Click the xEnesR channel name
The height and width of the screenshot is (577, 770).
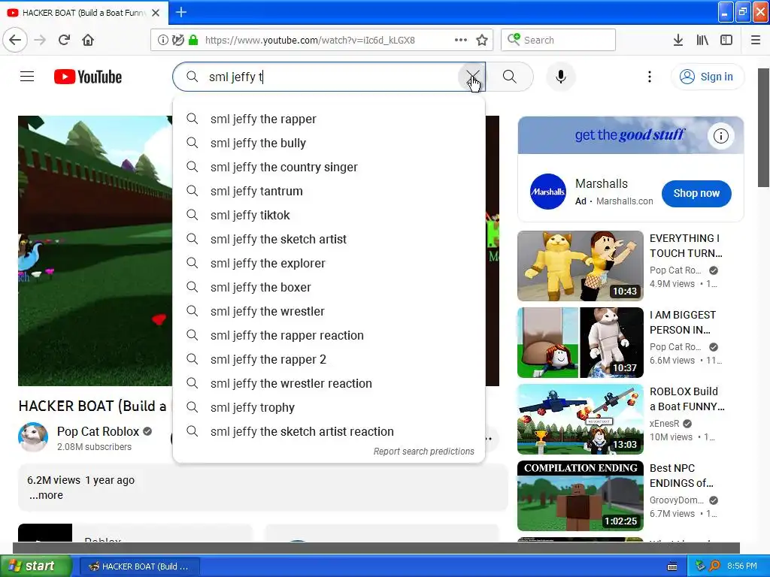664,424
